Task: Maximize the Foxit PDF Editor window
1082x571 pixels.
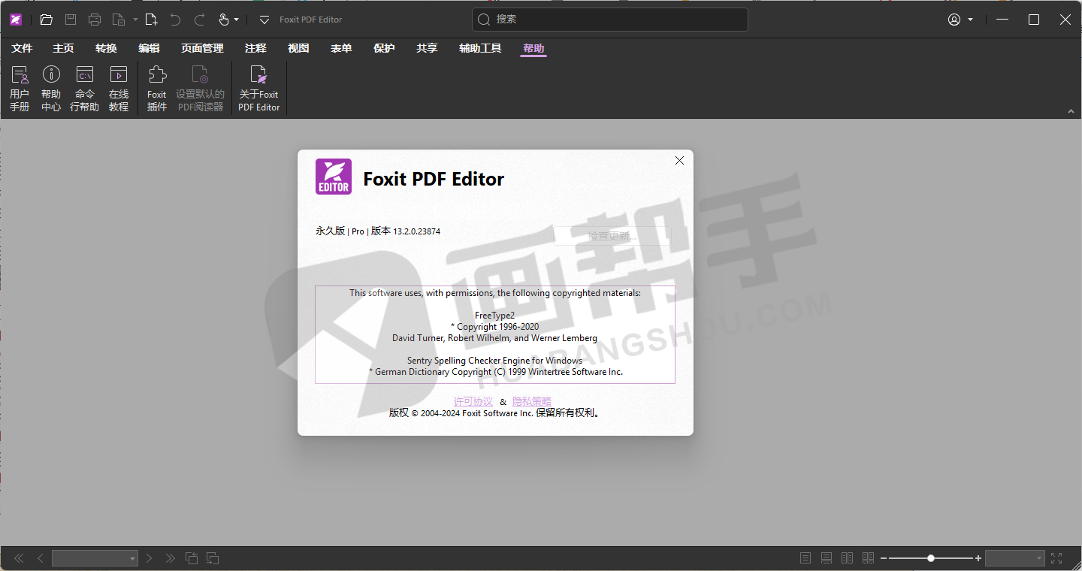Action: [1034, 20]
